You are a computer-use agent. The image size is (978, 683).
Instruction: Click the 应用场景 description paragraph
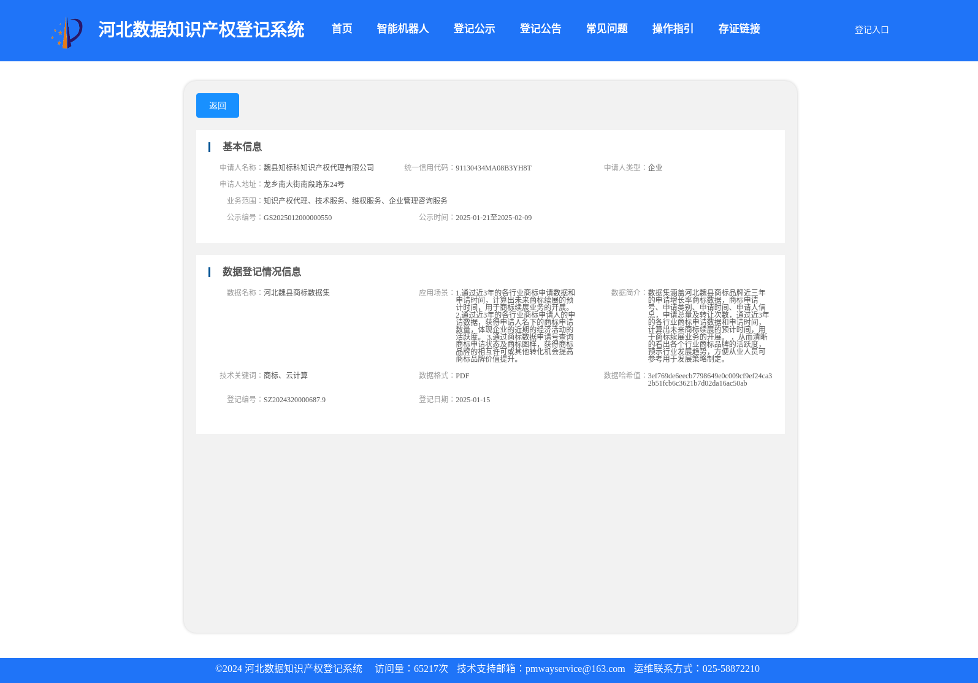[516, 326]
